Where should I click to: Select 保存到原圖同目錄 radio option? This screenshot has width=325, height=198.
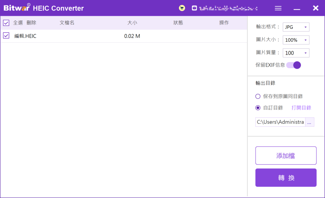coord(258,96)
